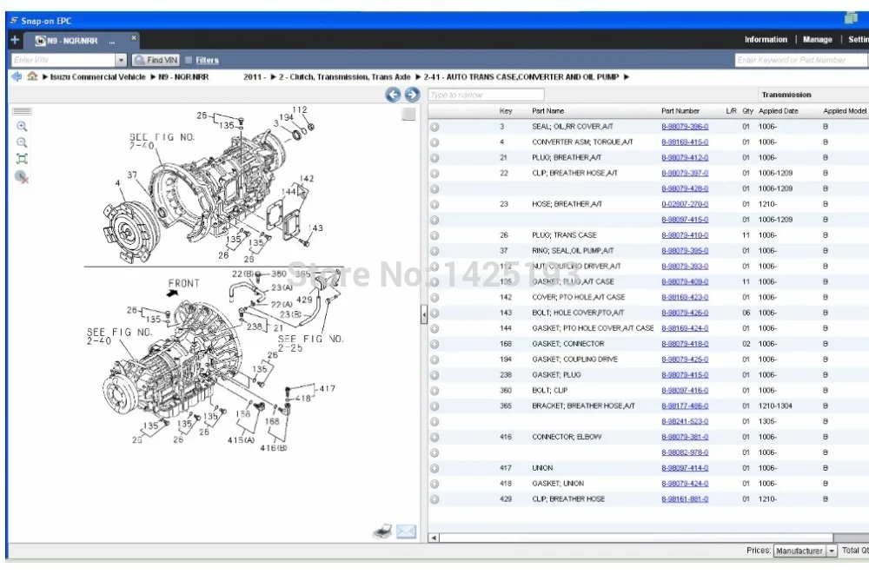Click the keyword or part number search field

point(801,60)
